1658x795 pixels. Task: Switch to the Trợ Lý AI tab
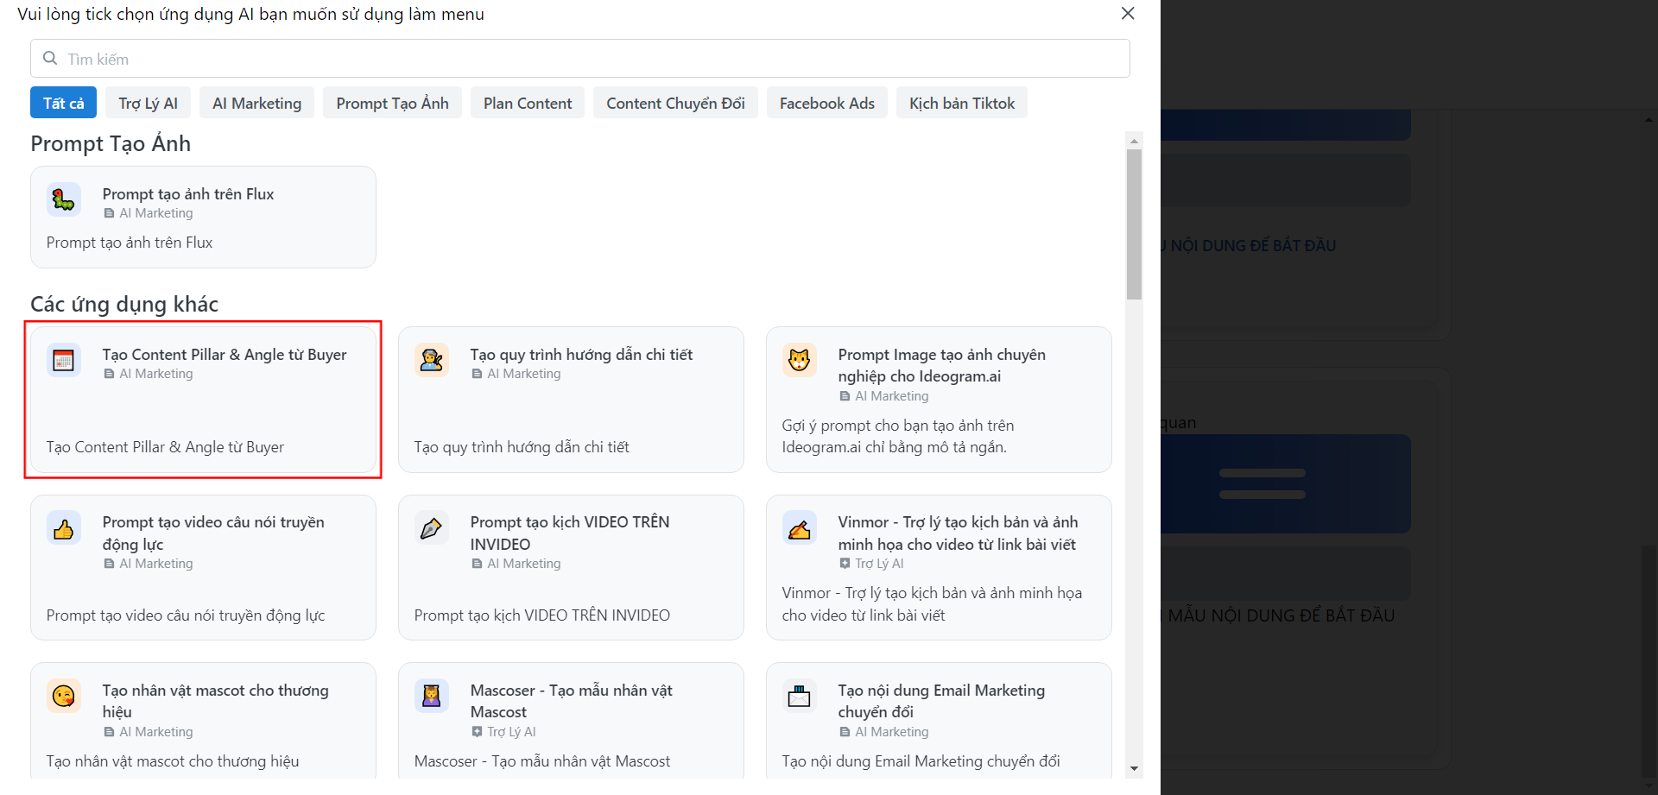148,103
